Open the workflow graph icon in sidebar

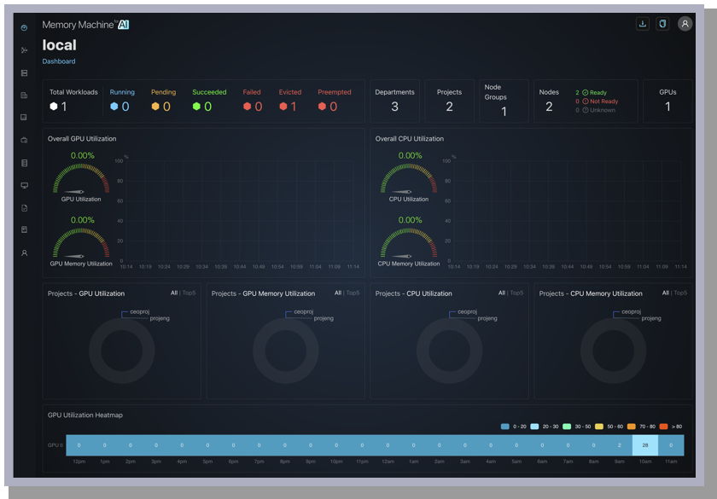click(x=24, y=50)
